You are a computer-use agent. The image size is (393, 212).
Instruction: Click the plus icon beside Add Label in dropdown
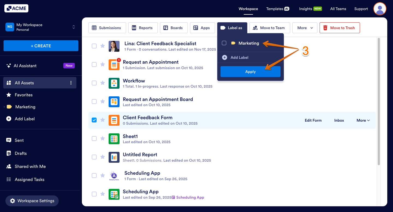point(225,57)
